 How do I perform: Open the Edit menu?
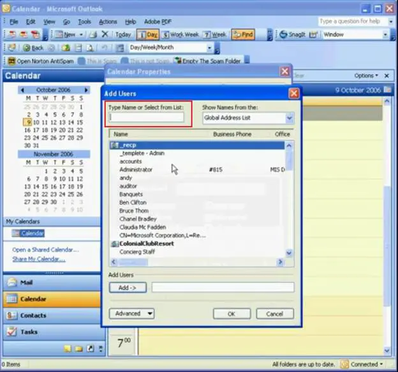31,22
